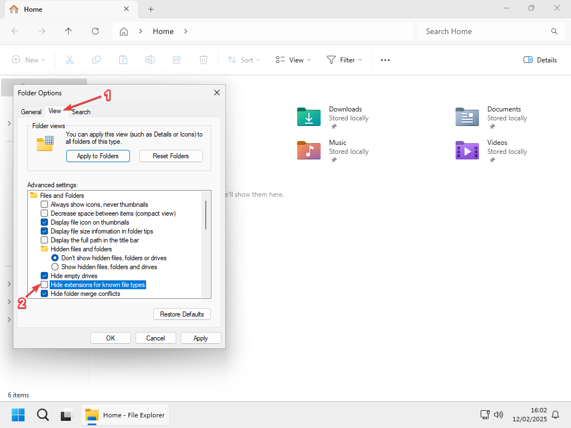The width and height of the screenshot is (571, 428).
Task: Open Windows Start menu
Action: [18, 415]
